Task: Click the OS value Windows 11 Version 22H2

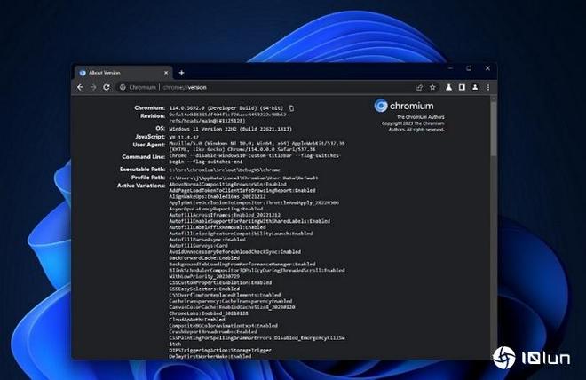Action: pyautogui.click(x=230, y=129)
